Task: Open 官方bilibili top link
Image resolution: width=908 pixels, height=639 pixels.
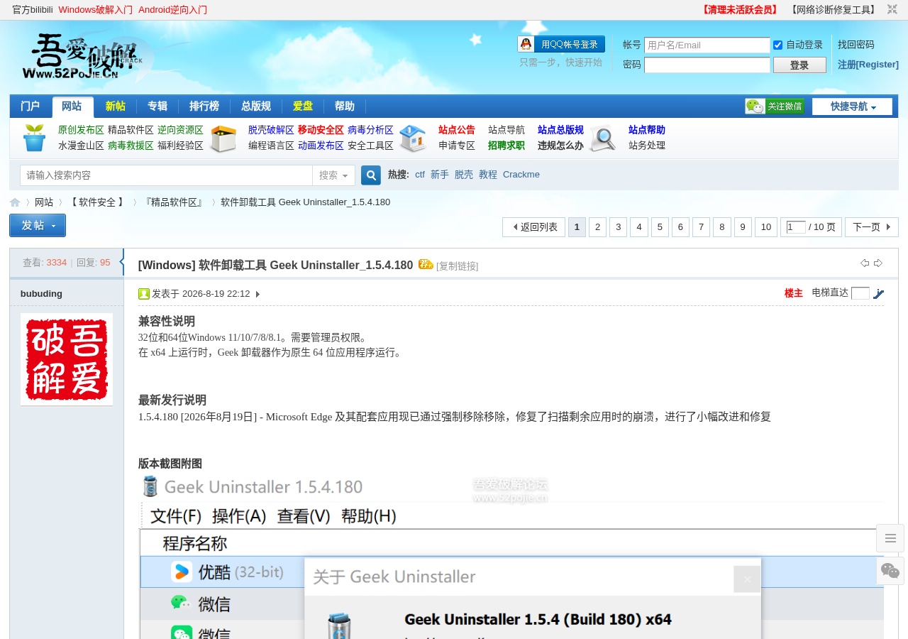Action: [x=33, y=10]
